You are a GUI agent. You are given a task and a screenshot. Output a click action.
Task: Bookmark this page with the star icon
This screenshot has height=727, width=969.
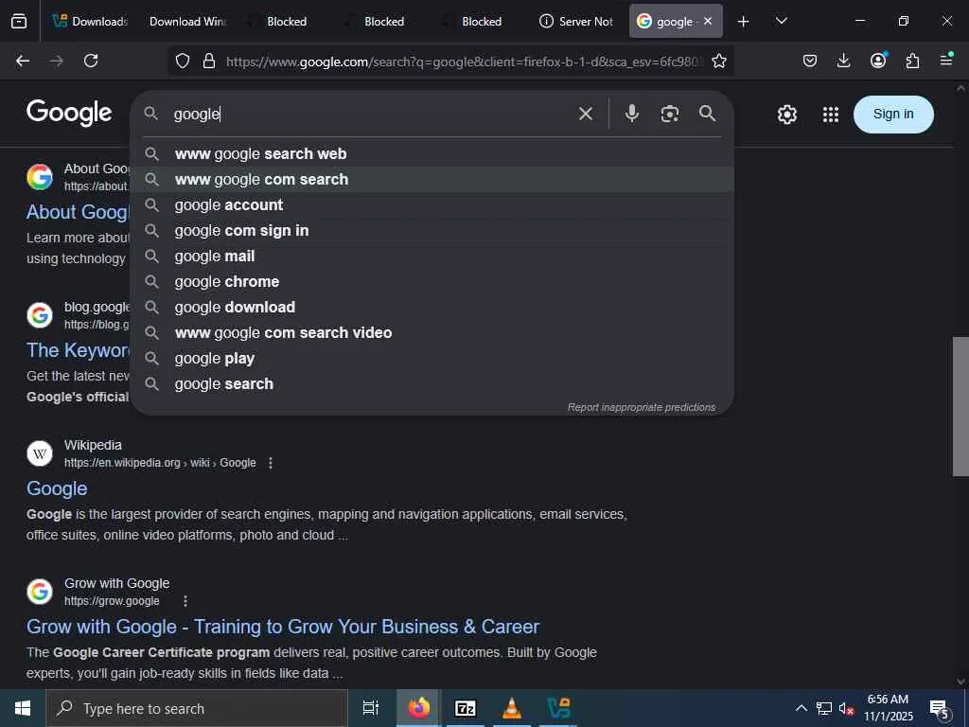tap(719, 61)
